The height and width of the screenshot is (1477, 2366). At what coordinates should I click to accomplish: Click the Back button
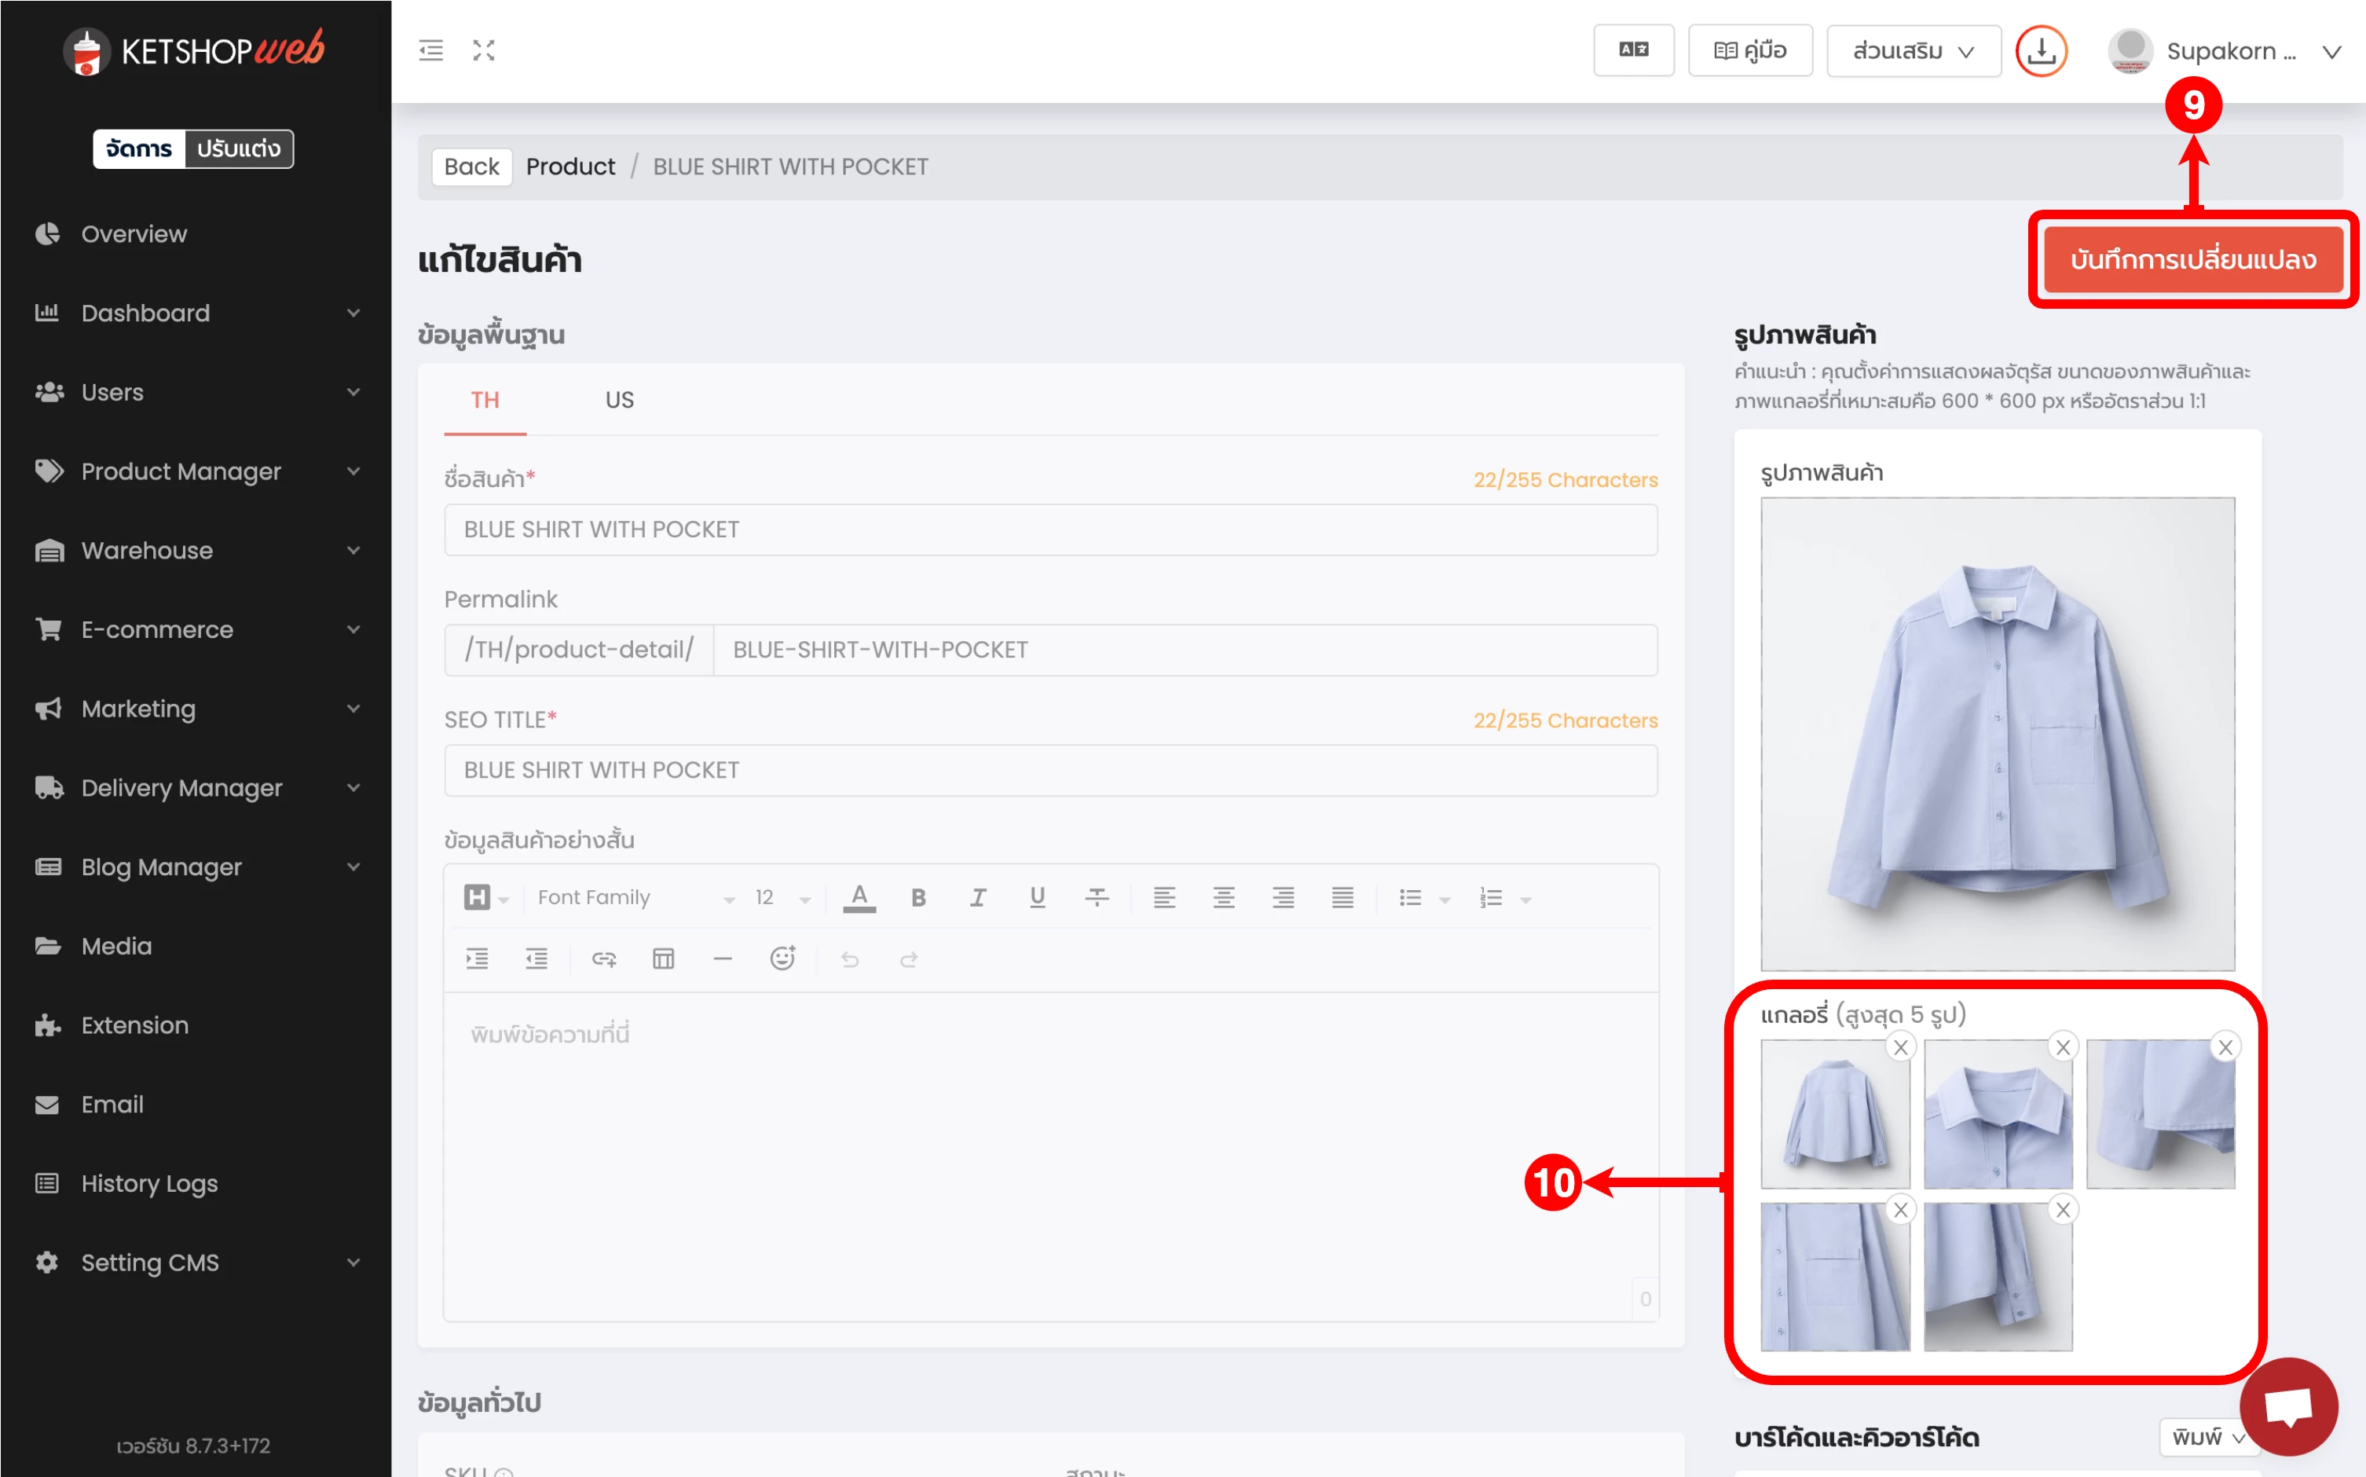[x=471, y=167]
